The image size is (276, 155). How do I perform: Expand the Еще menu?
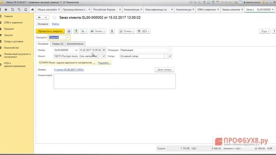pyautogui.click(x=264, y=31)
